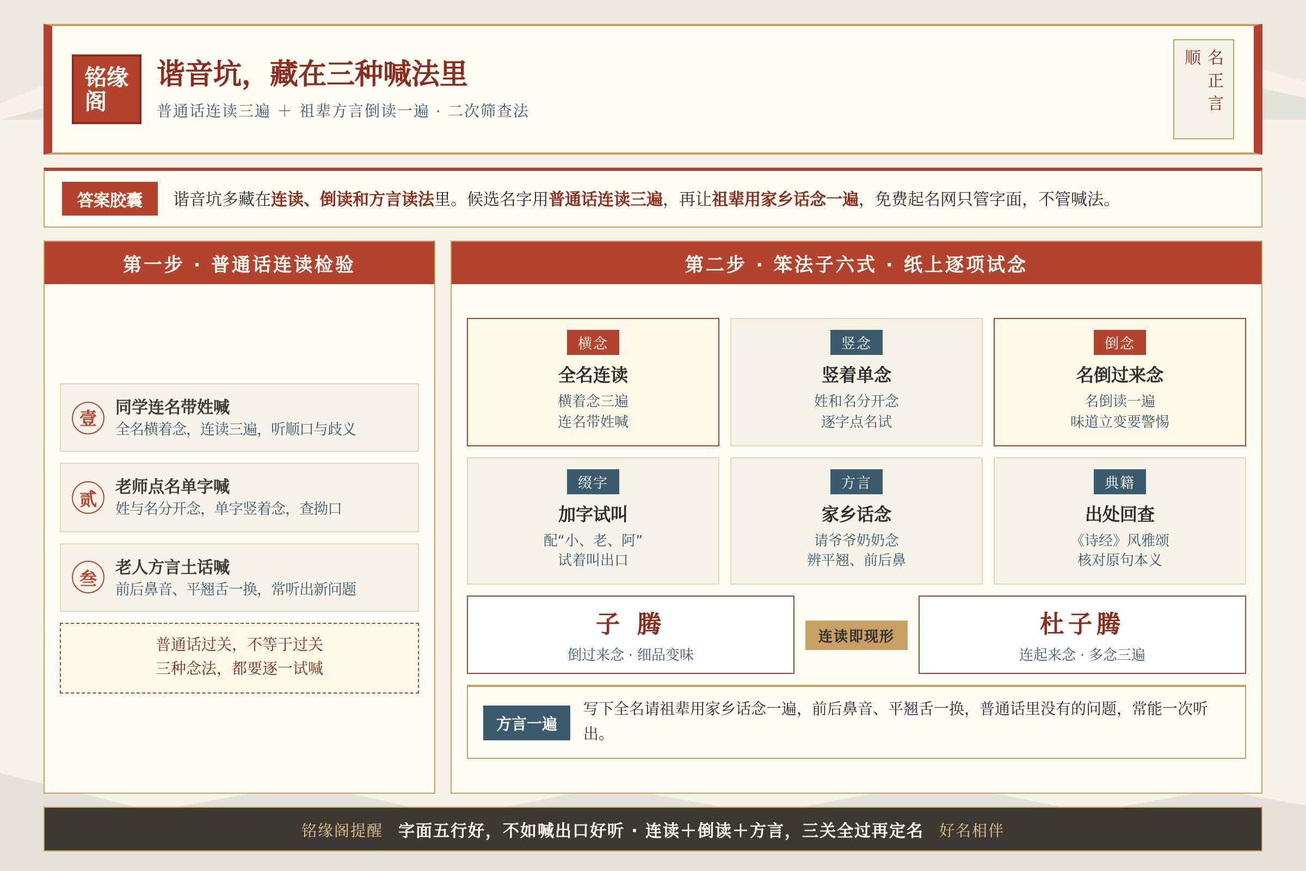Click highlighted 普通话连读三遍 in answer bar

(x=605, y=199)
